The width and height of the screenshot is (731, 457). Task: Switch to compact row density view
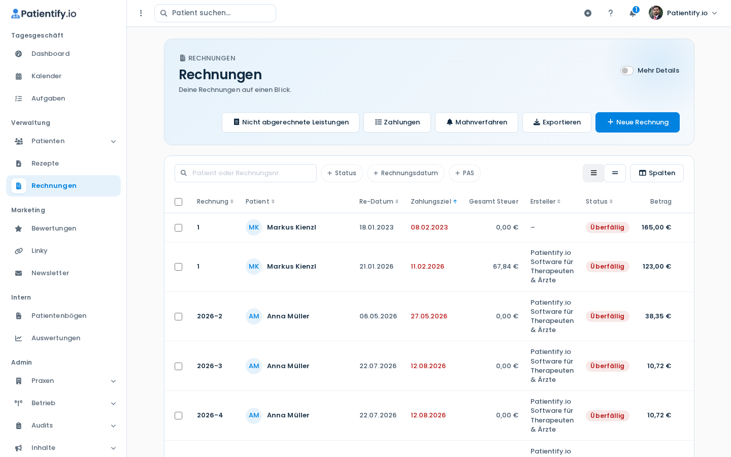point(615,173)
